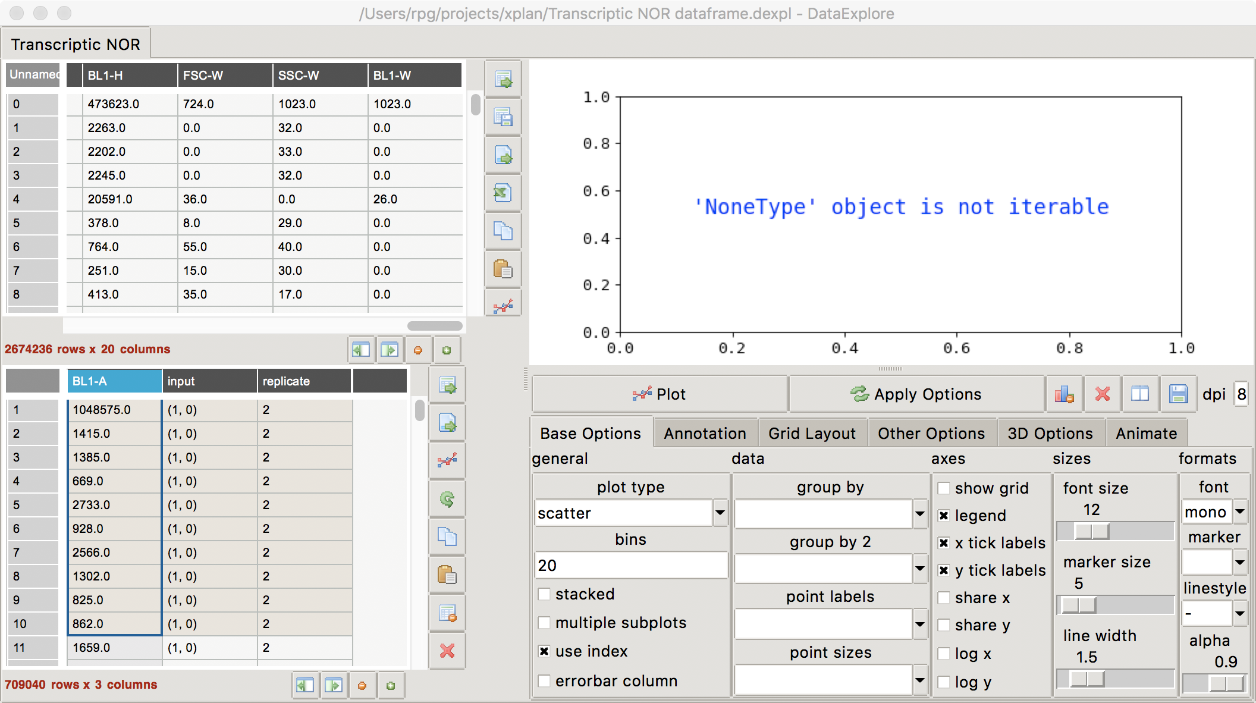Check the stacked plotting option

pos(545,594)
